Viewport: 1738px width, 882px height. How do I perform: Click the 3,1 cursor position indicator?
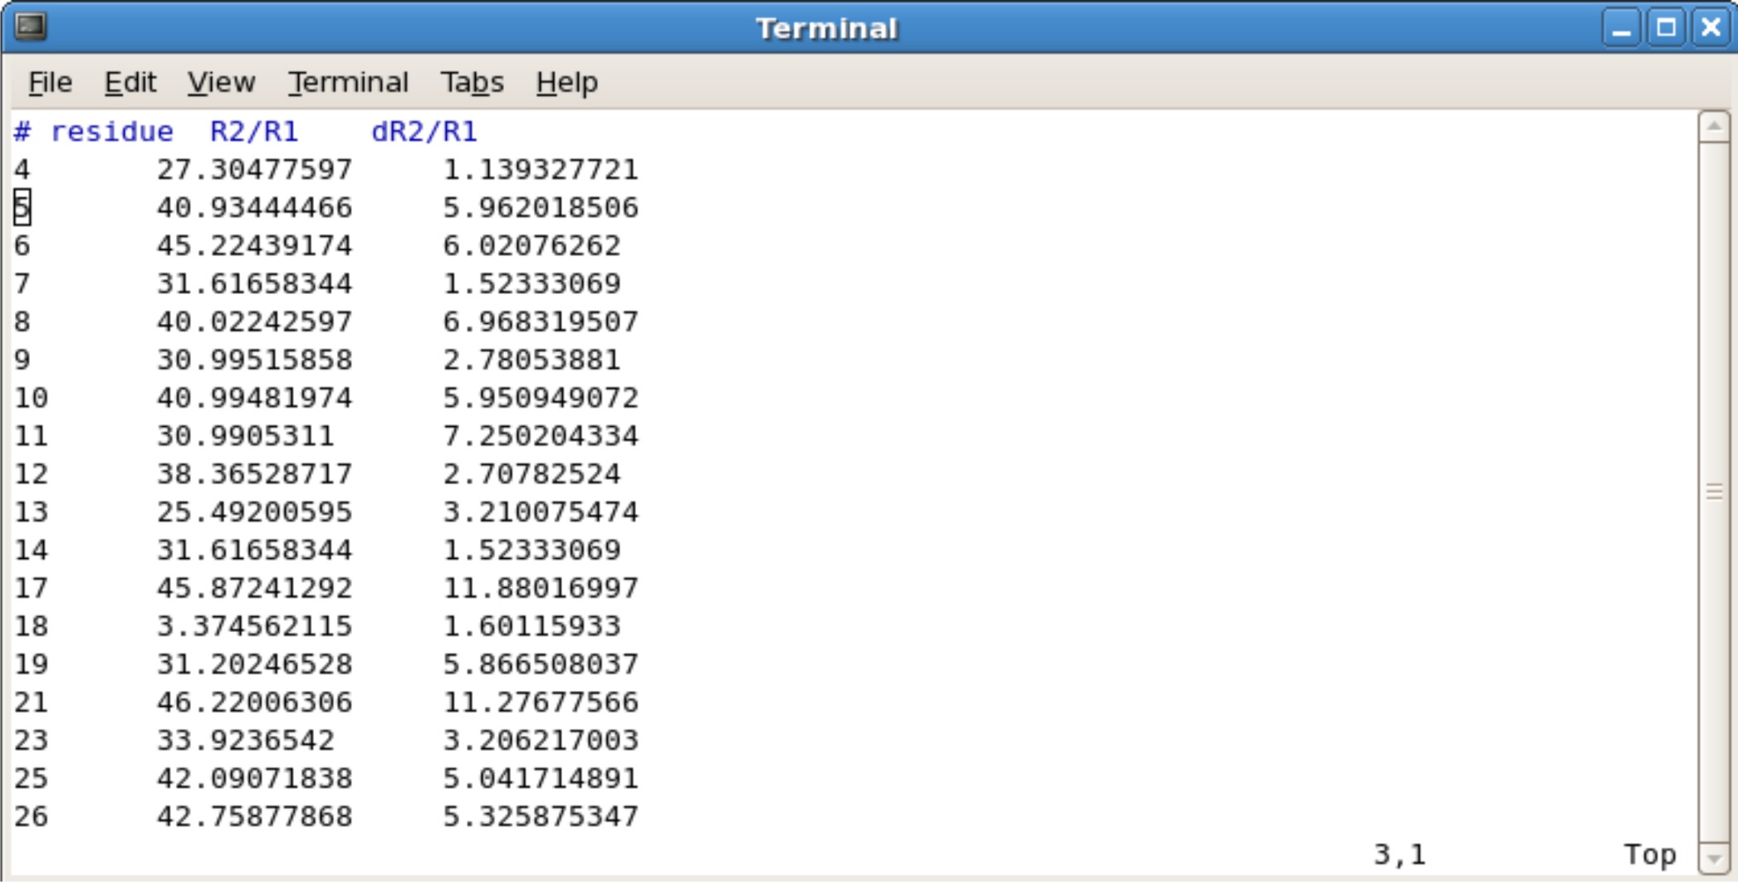[1399, 855]
